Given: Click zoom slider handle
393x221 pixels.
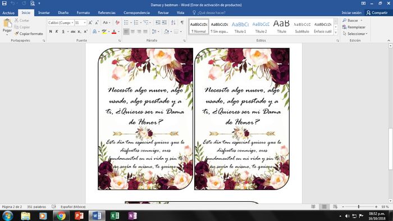Looking at the screenshot, I should (x=359, y=207).
